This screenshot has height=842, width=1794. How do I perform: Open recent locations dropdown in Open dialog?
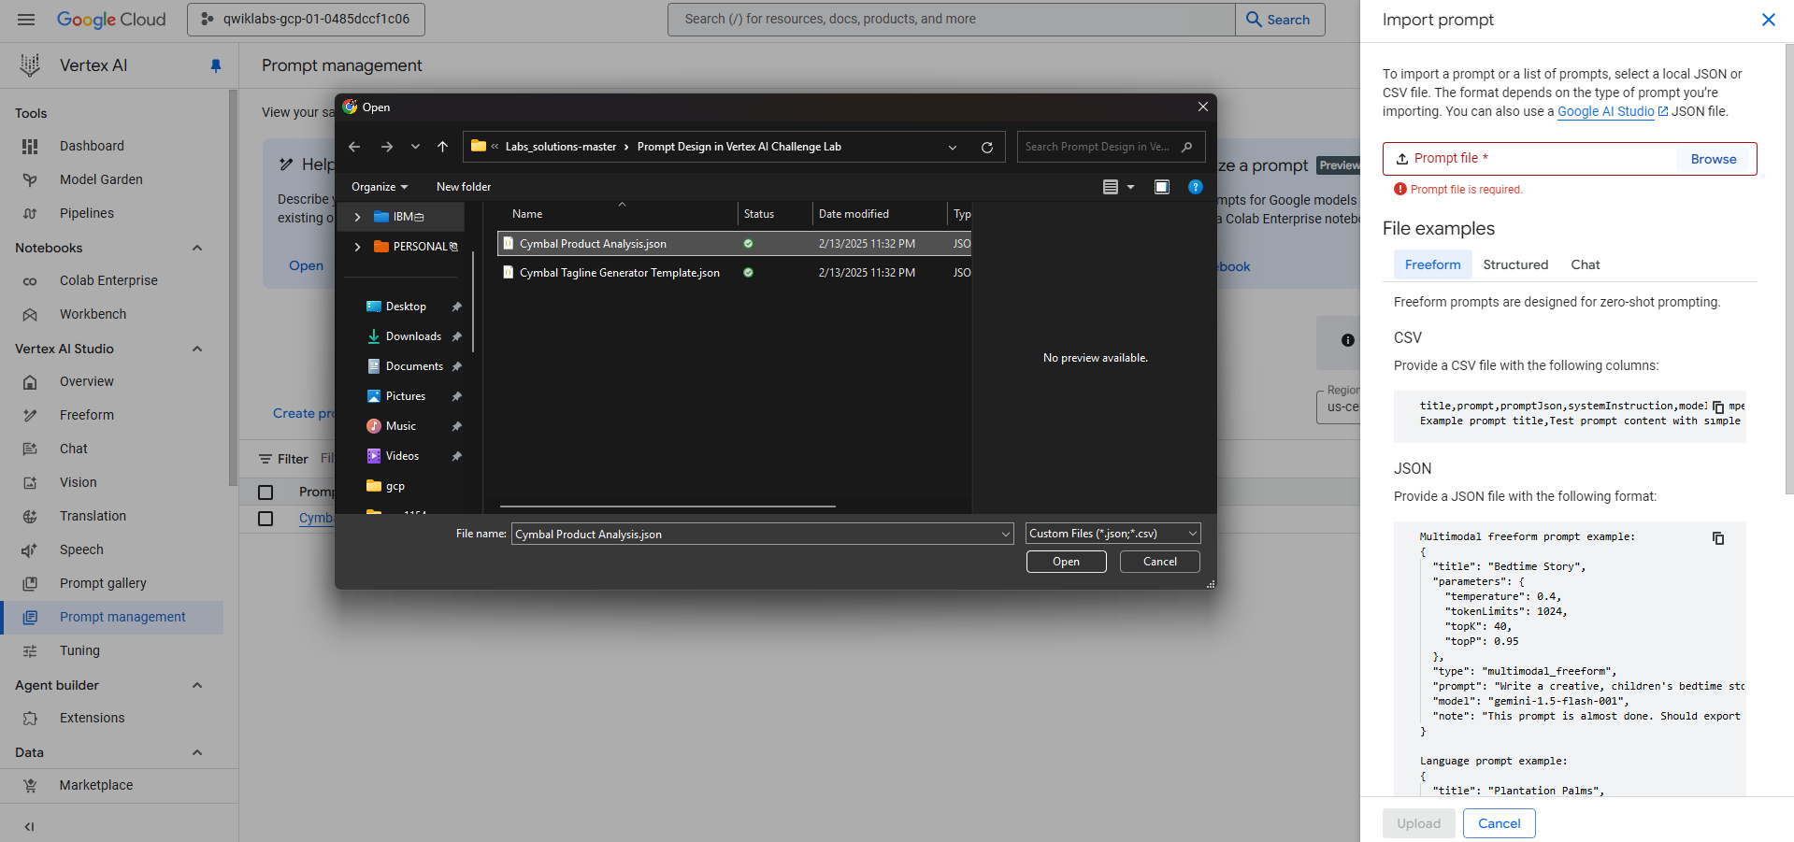[x=415, y=147]
